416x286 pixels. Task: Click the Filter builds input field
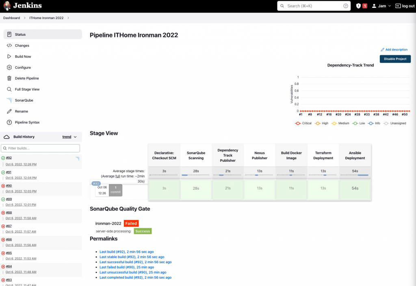(x=40, y=148)
